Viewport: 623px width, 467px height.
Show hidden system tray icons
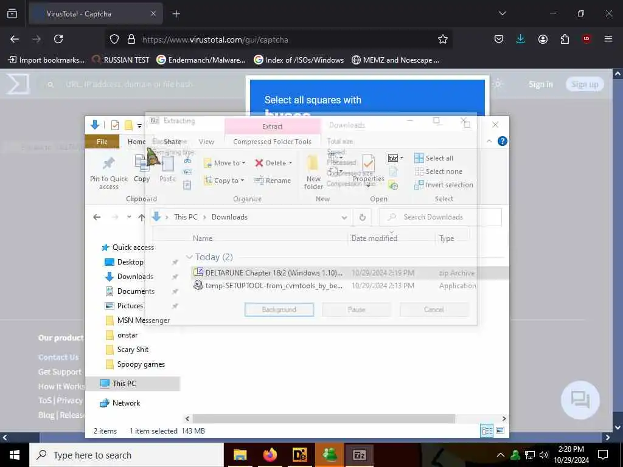click(x=501, y=455)
